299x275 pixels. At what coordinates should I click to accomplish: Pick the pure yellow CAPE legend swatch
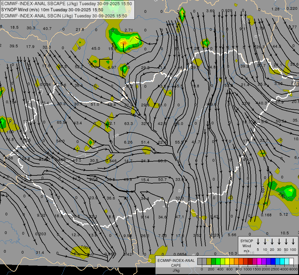[x=227, y=261]
